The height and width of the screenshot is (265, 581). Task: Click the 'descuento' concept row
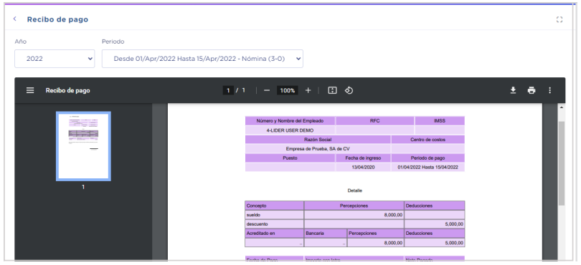click(x=354, y=224)
